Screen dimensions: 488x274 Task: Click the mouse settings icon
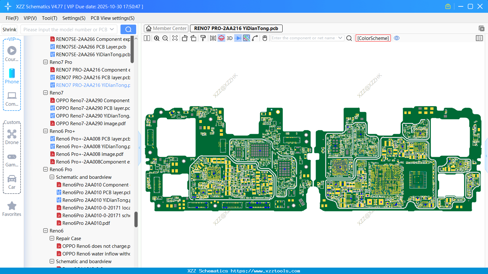(x=265, y=38)
